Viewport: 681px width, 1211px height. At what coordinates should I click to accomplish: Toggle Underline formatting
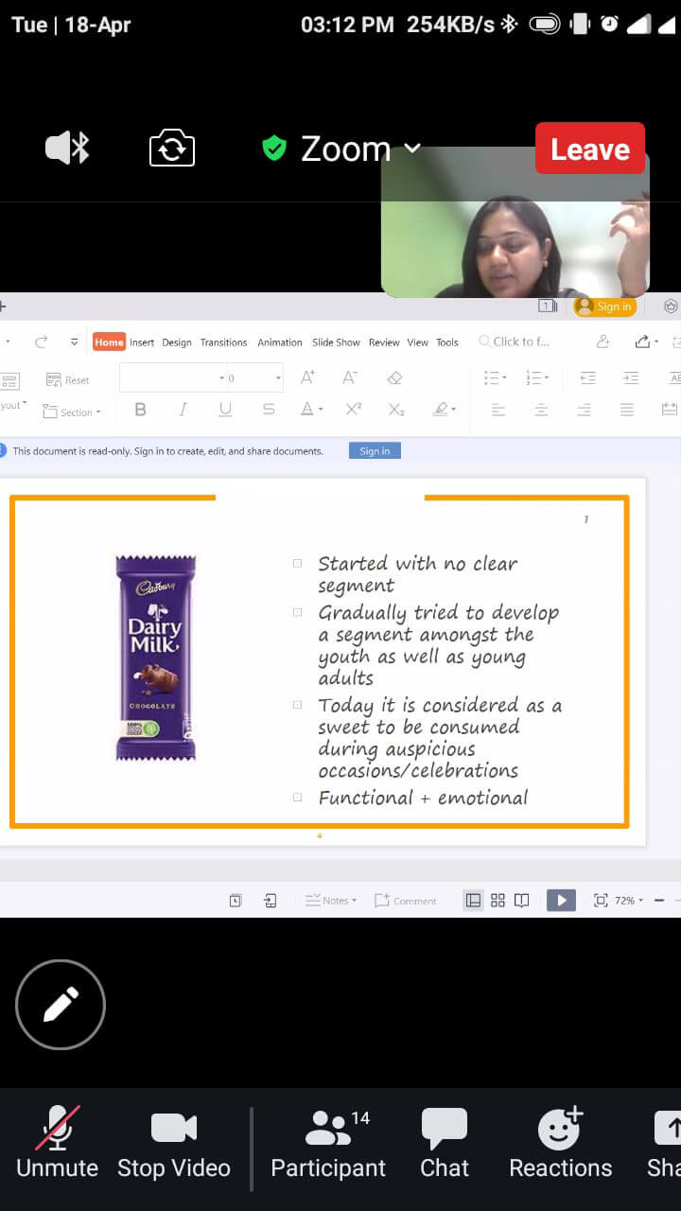coord(225,410)
